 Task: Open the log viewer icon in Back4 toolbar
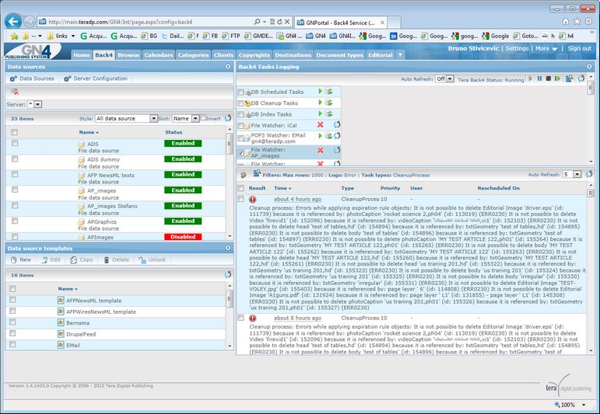(x=570, y=78)
